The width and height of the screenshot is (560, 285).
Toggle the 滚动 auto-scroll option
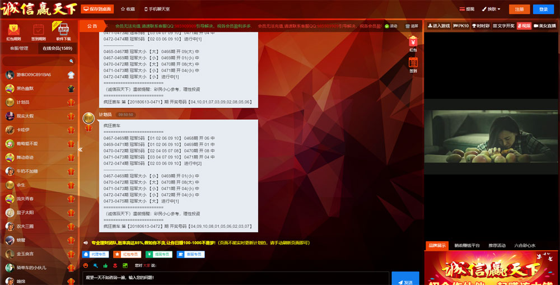(x=390, y=26)
